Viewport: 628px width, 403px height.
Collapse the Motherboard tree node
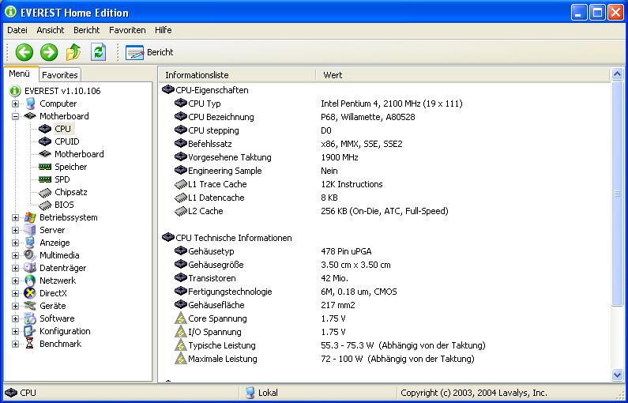point(15,117)
